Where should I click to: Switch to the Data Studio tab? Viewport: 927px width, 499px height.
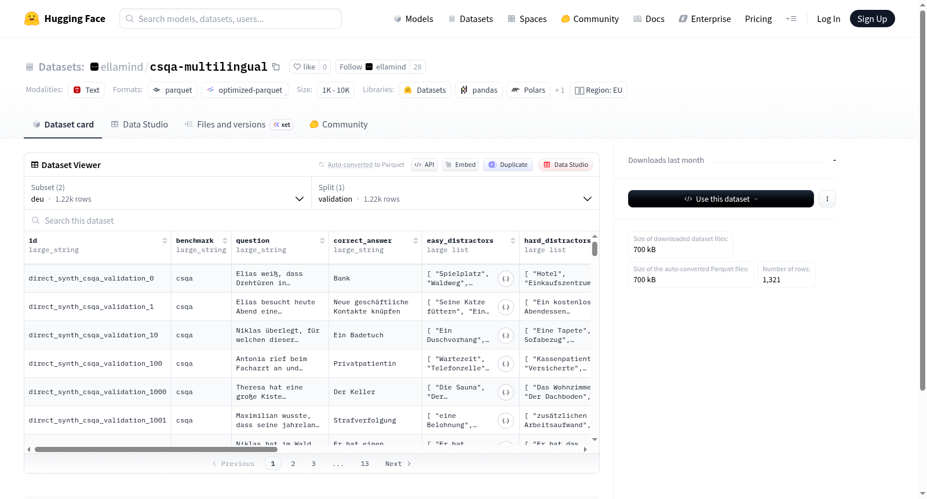tap(140, 125)
